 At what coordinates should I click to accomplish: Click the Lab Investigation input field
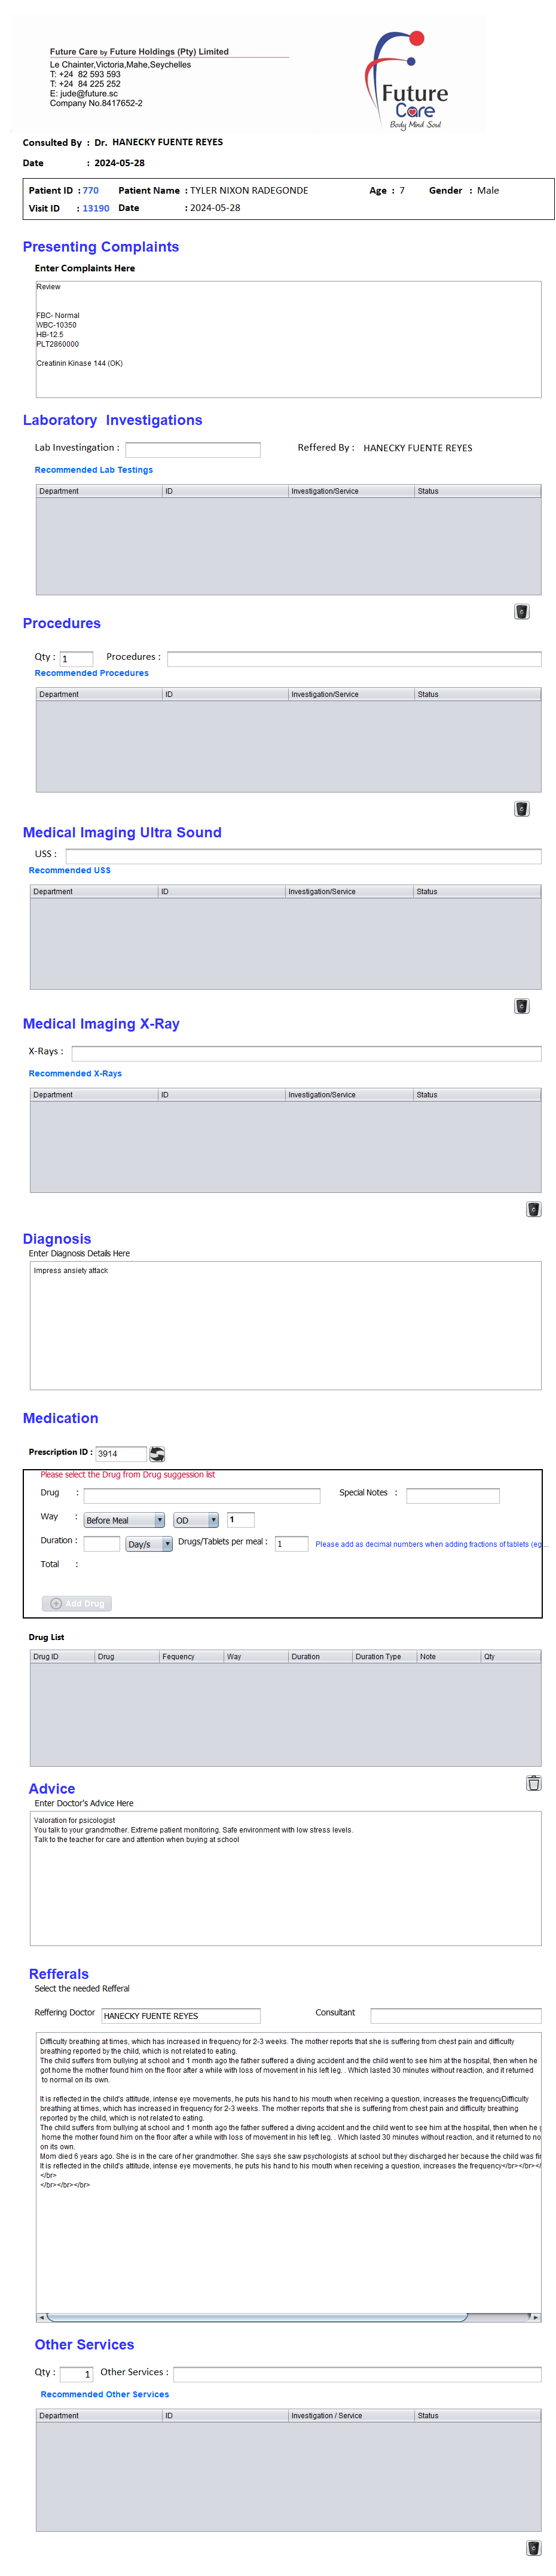[192, 449]
